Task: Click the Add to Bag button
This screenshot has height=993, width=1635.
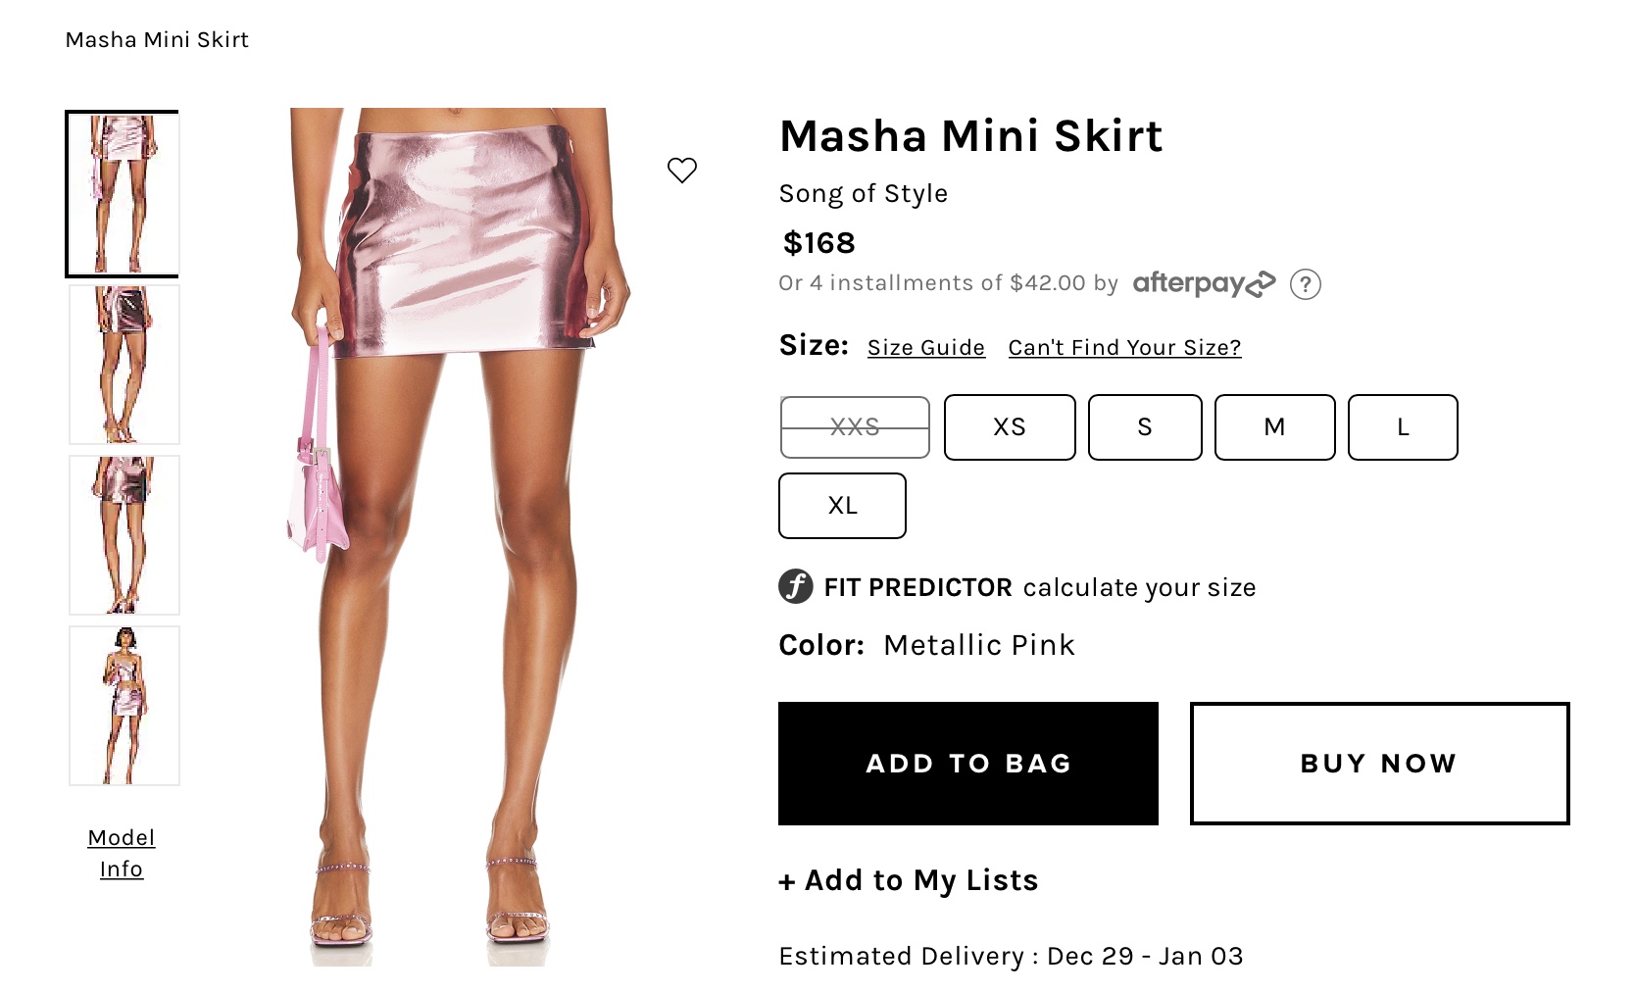Action: [968, 764]
